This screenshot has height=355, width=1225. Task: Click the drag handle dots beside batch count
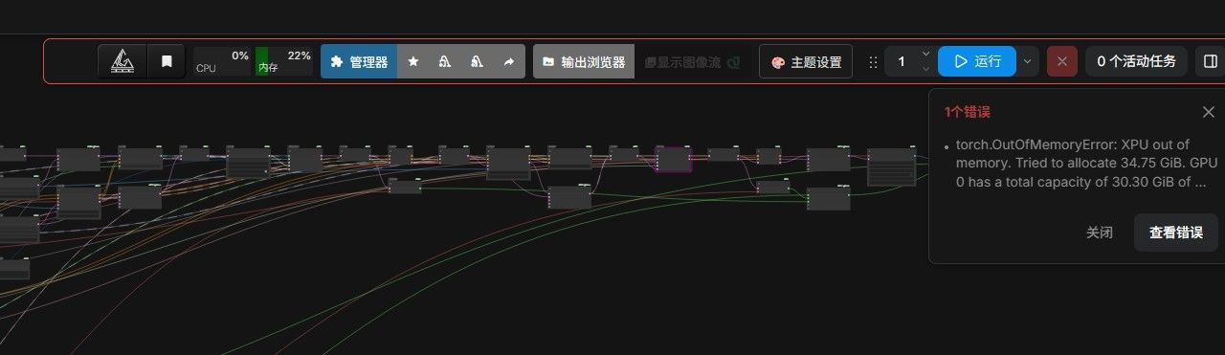872,62
